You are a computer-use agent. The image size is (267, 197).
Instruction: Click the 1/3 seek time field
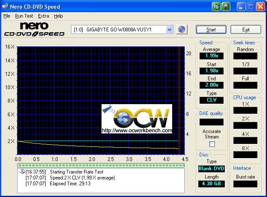[245, 71]
